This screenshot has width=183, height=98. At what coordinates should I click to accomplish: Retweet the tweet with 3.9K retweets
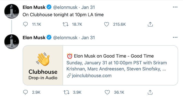66,92
